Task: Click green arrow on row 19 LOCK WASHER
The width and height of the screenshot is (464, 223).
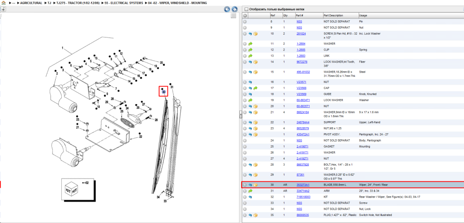Action: pos(251,100)
